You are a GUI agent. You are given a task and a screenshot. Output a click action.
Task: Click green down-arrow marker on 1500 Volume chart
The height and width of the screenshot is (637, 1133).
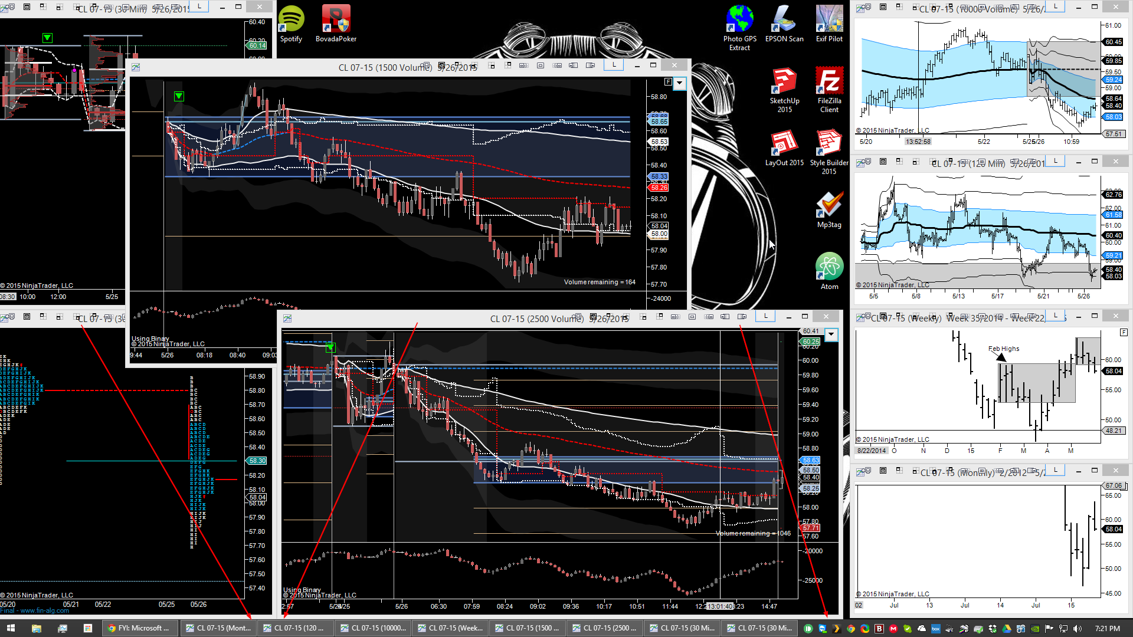tap(179, 96)
